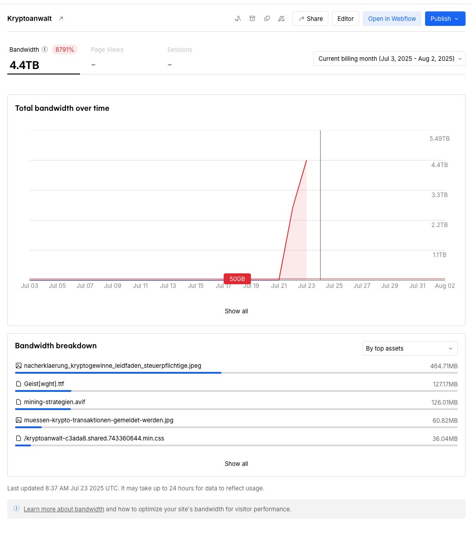Click the transfer site ownership icon

238,19
